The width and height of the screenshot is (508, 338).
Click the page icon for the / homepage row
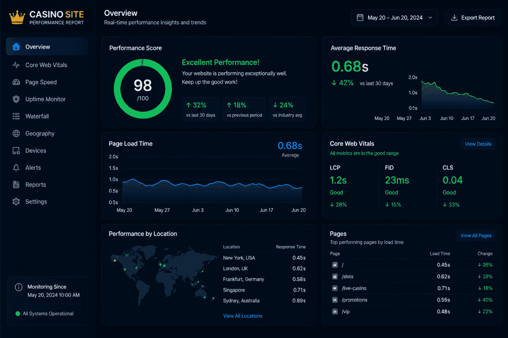pos(335,265)
